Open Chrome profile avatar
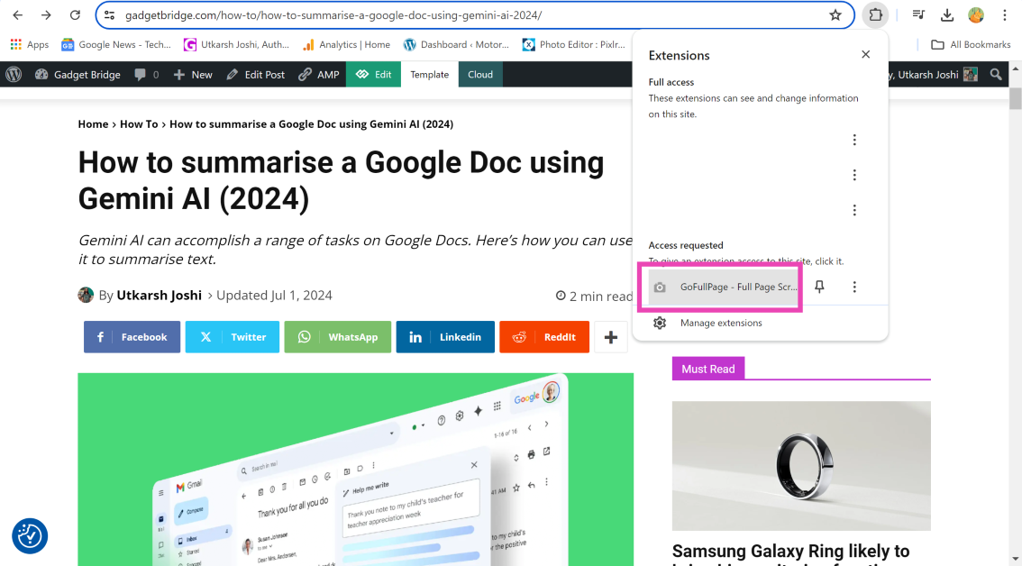Image resolution: width=1022 pixels, height=566 pixels. tap(976, 15)
